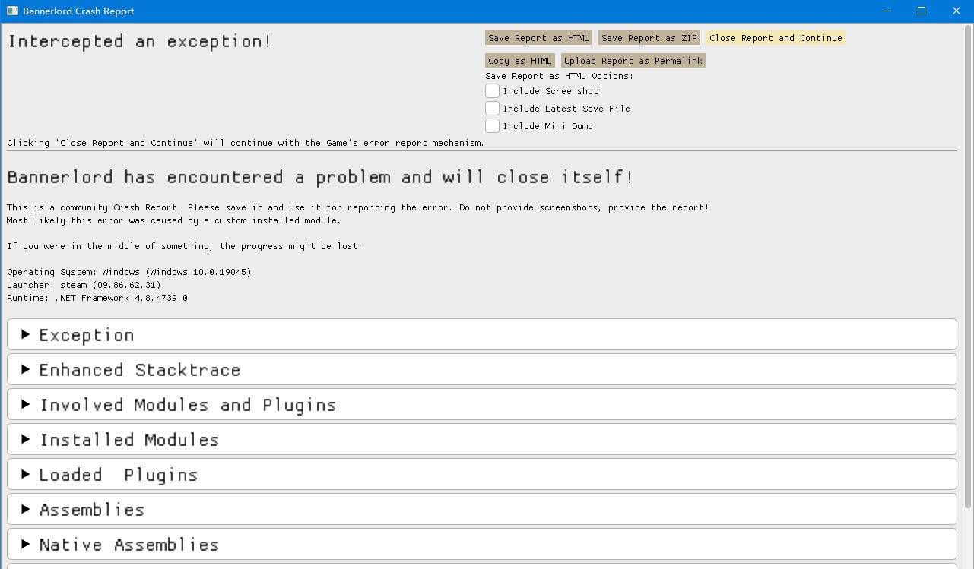
Task: Click the 'Operating System: Windows' line
Action: [x=129, y=272]
